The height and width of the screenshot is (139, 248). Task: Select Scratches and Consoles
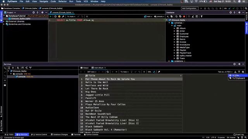point(18,24)
